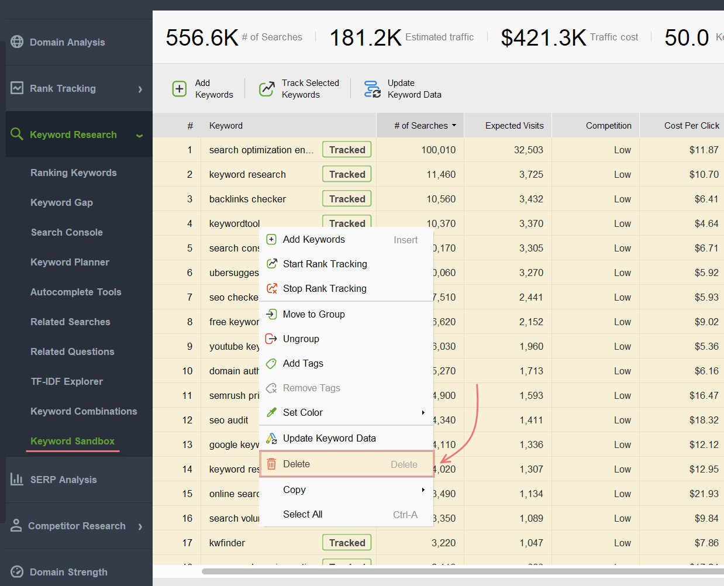Image resolution: width=724 pixels, height=586 pixels.
Task: Select the Domain Analysis globe icon
Action: pyautogui.click(x=16, y=42)
